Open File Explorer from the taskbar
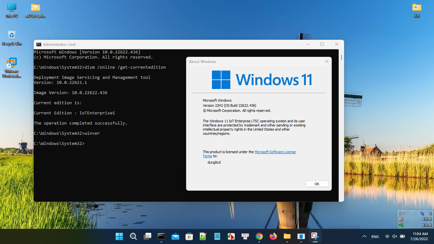Screen dimensions: 434x244 (x=287, y=236)
